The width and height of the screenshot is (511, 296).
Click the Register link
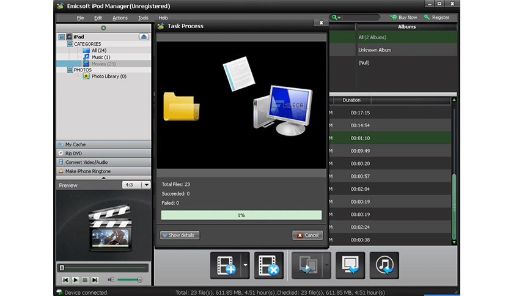[x=436, y=17]
